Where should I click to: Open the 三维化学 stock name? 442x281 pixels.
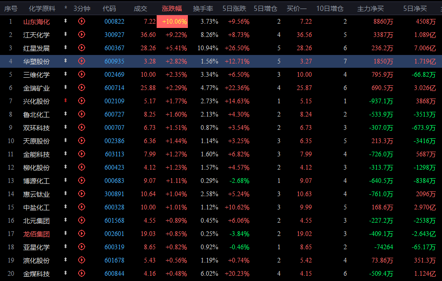point(36,74)
